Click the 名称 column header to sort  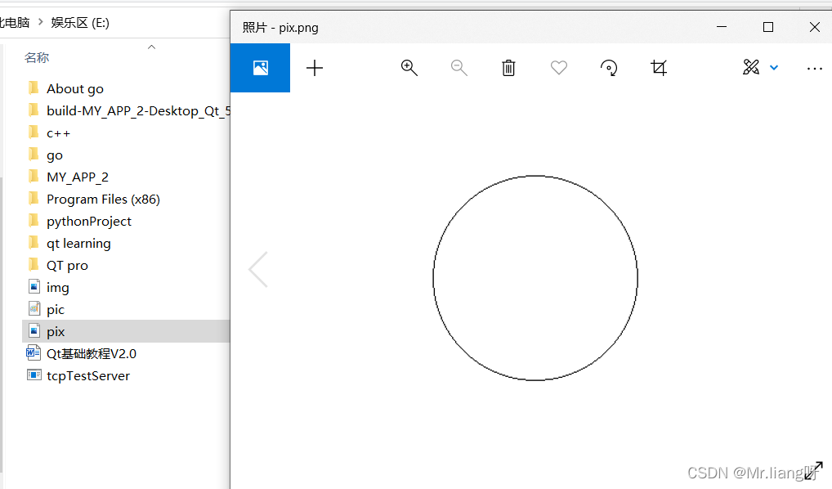(37, 57)
